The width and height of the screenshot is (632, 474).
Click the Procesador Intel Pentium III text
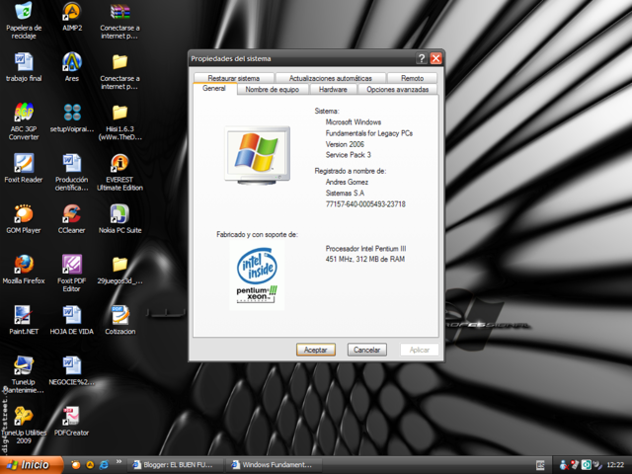[x=365, y=248]
